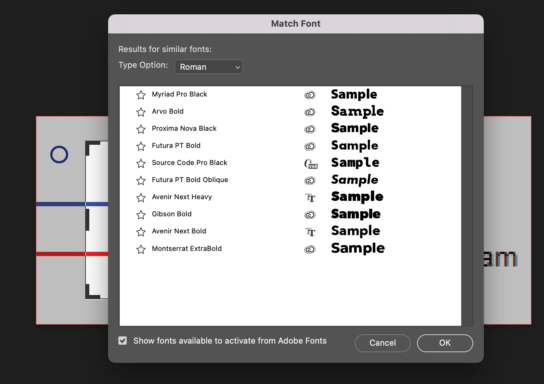Click Creative Cloud icon for Gibson Bold
The image size is (544, 384).
click(x=310, y=215)
